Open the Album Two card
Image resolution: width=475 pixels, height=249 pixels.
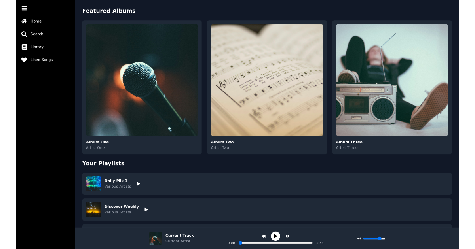267,87
